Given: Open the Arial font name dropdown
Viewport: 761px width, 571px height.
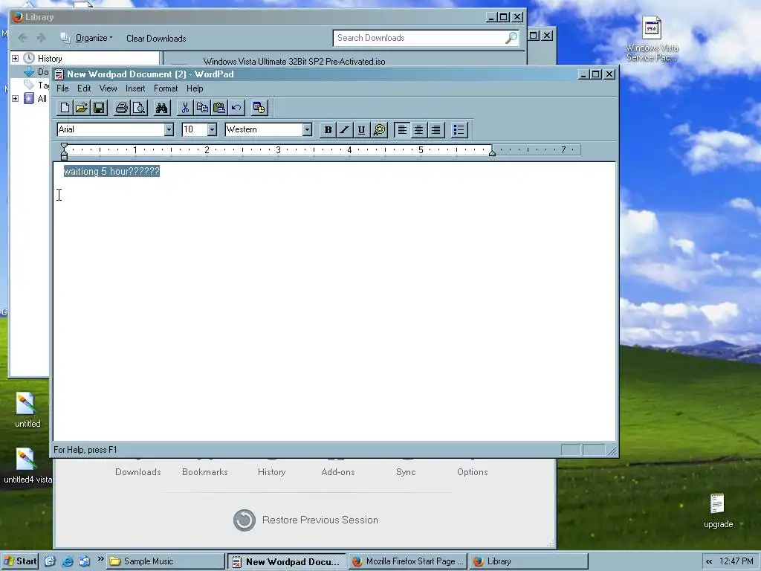Looking at the screenshot, I should tap(169, 129).
